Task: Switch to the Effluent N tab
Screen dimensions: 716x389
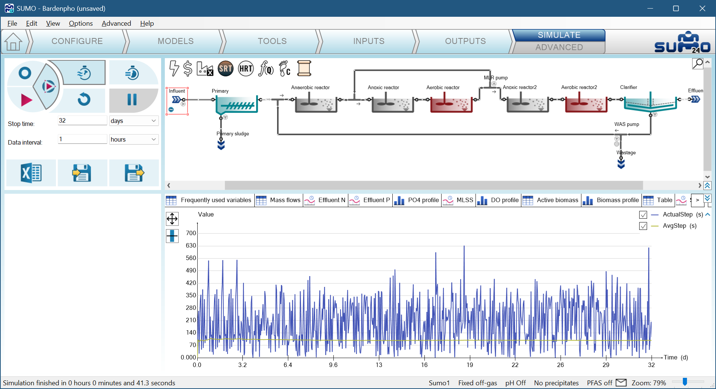Action: 326,200
